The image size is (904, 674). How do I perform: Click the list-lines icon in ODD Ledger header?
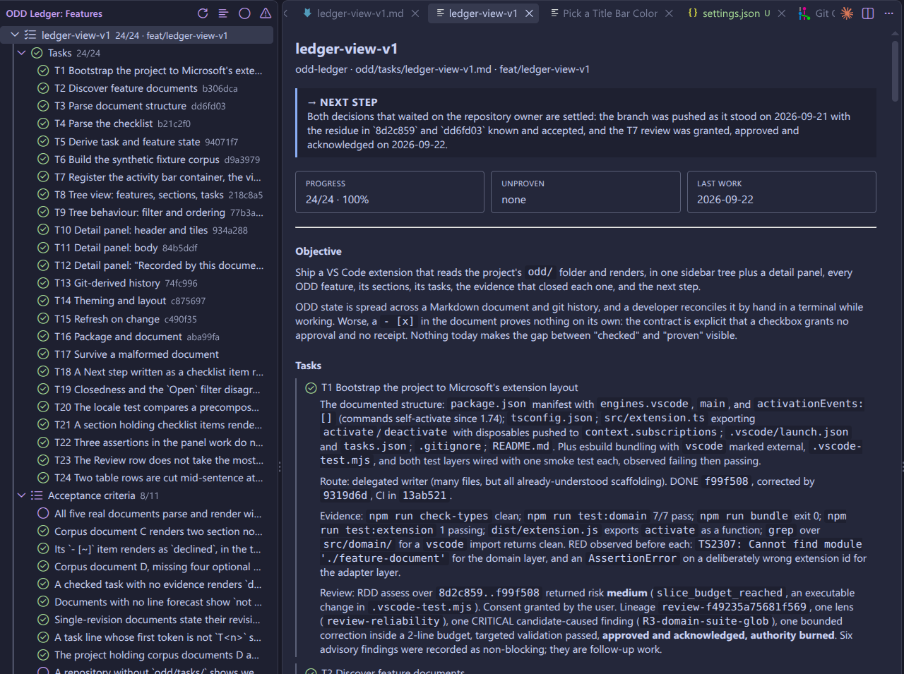(x=223, y=13)
